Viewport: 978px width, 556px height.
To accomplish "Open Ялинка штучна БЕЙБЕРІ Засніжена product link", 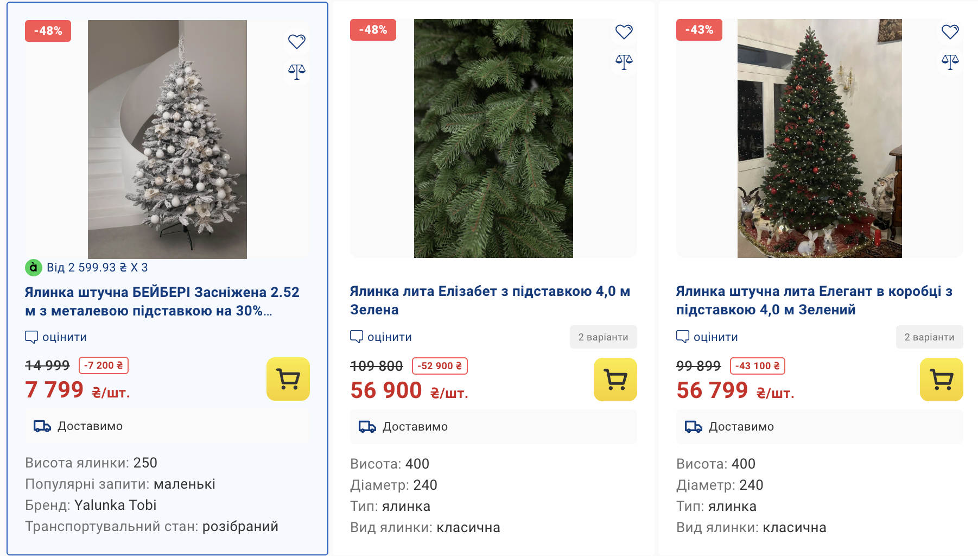I will point(162,301).
